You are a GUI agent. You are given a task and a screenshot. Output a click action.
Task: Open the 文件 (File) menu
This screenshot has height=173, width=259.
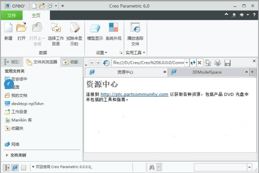coord(11,15)
